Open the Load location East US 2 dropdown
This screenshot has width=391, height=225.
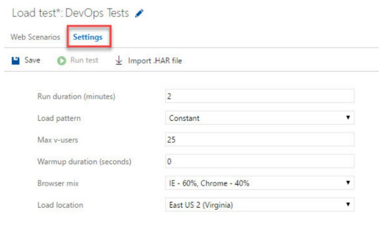(x=260, y=204)
